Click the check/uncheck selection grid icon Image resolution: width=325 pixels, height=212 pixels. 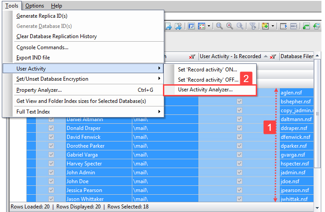point(202,26)
